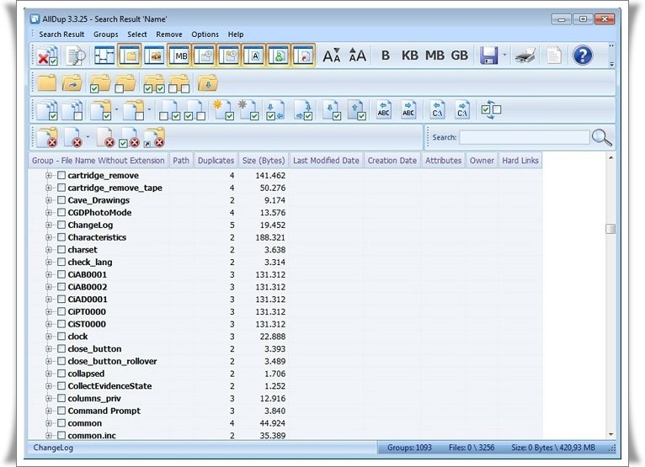Focus the Search input field
Viewport: 645px width, 467px height.
pos(525,138)
